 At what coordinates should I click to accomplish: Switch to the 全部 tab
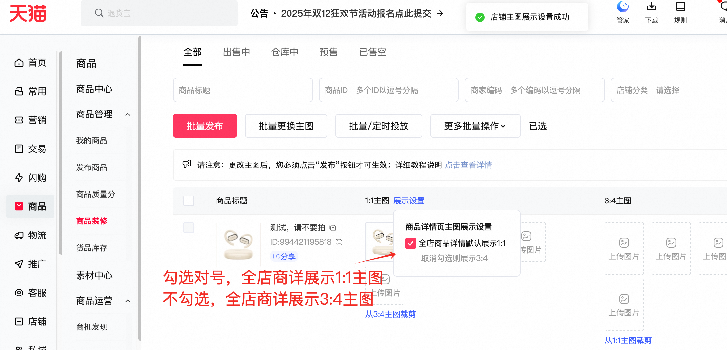pyautogui.click(x=193, y=52)
